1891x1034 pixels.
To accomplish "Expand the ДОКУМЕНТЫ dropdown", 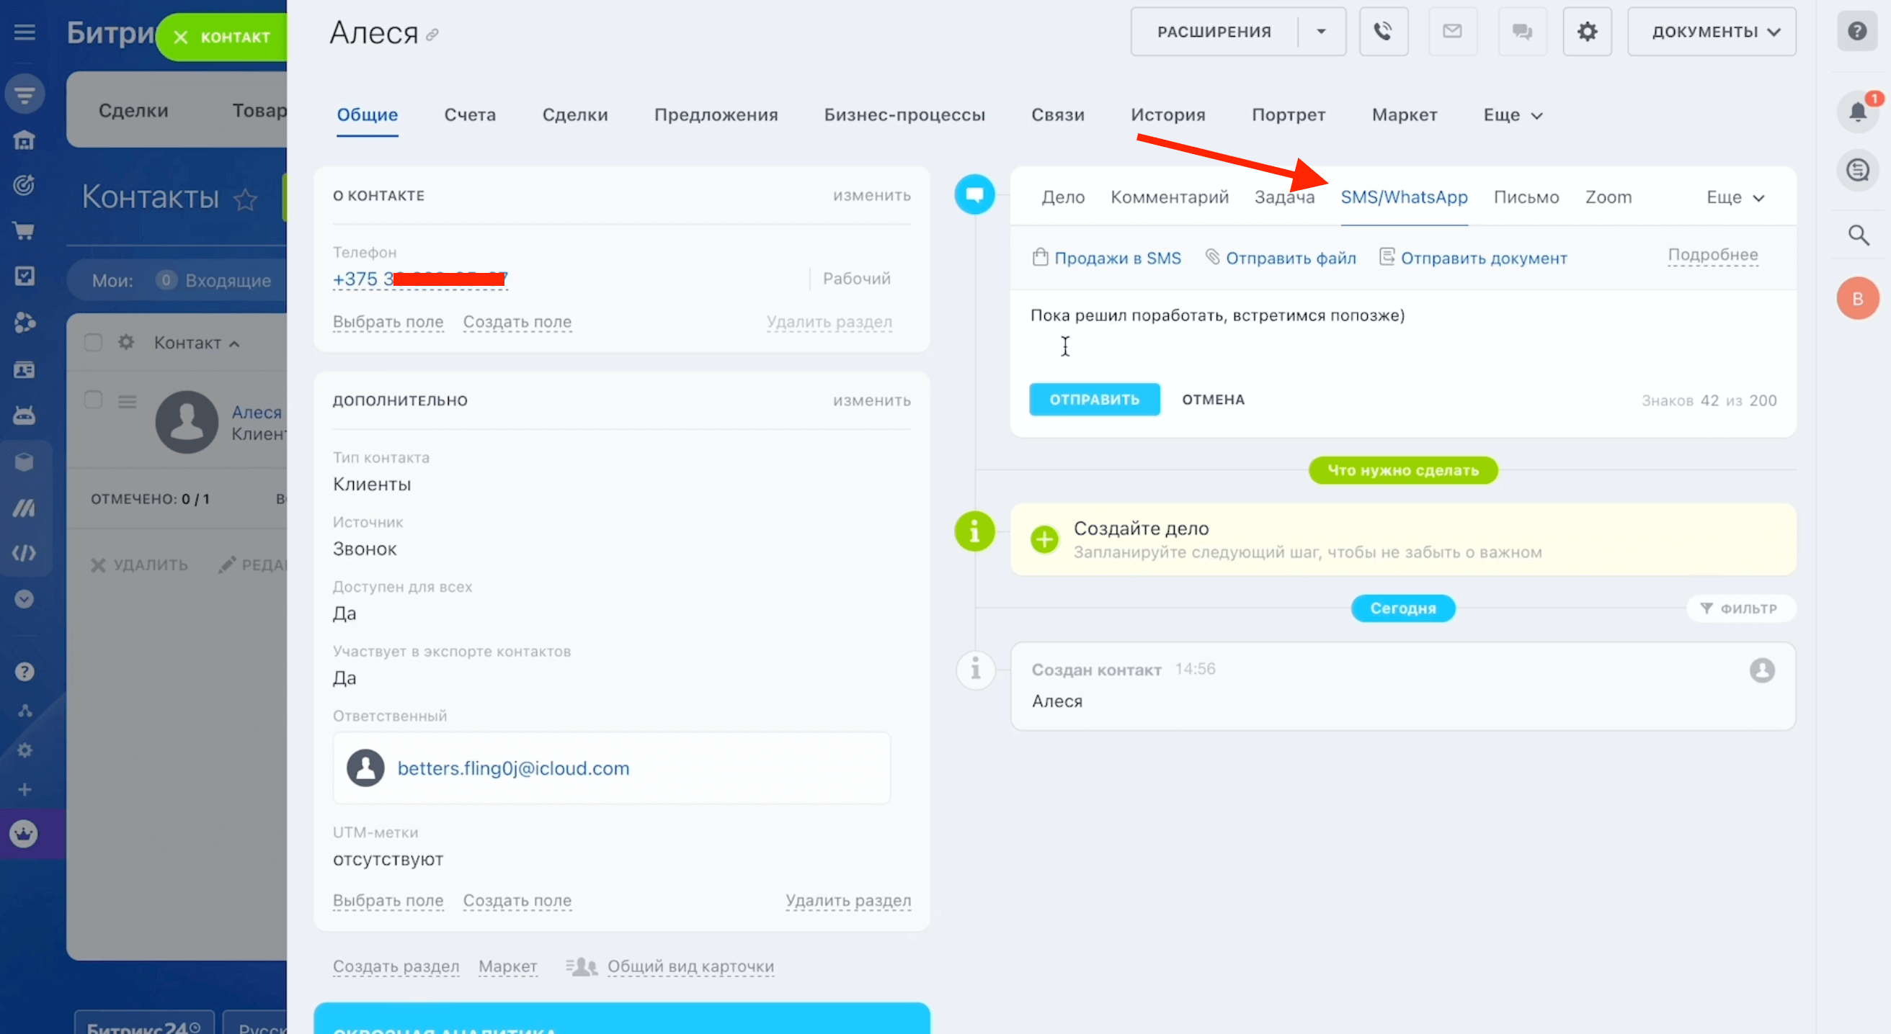I will [1711, 32].
